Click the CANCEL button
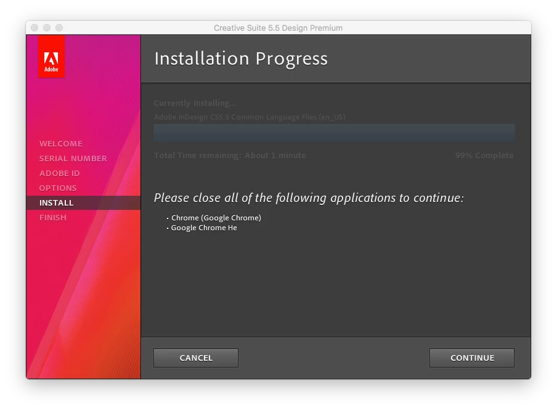The width and height of the screenshot is (557, 410). coord(196,358)
